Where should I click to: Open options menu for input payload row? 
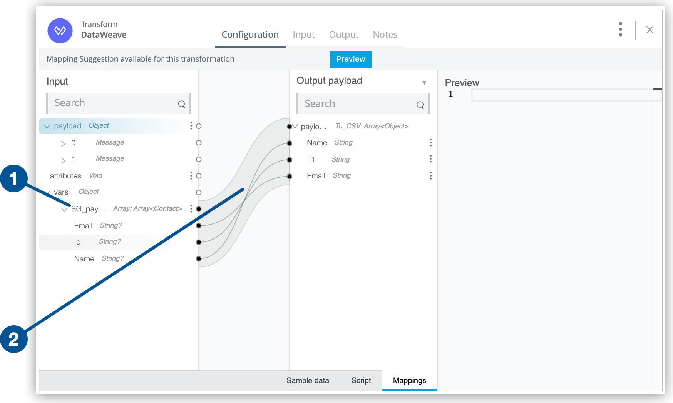tap(191, 126)
